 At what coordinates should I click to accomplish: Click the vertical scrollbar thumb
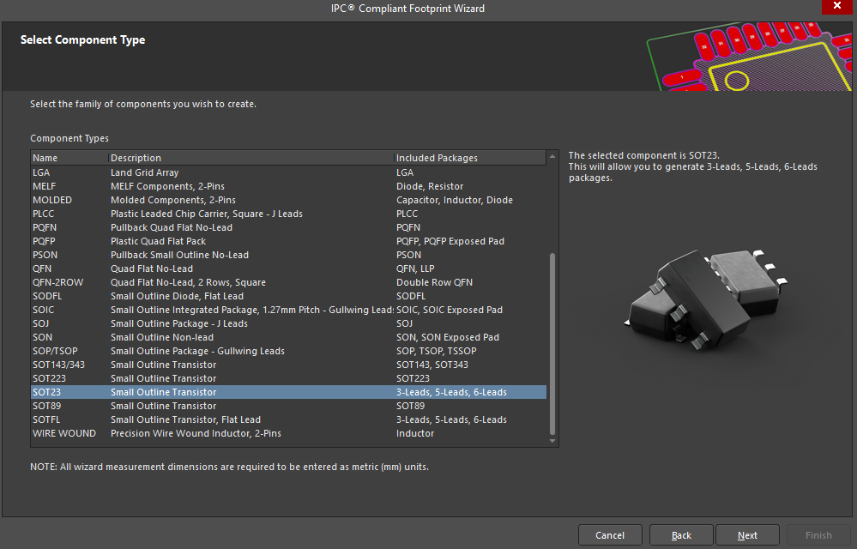click(552, 343)
